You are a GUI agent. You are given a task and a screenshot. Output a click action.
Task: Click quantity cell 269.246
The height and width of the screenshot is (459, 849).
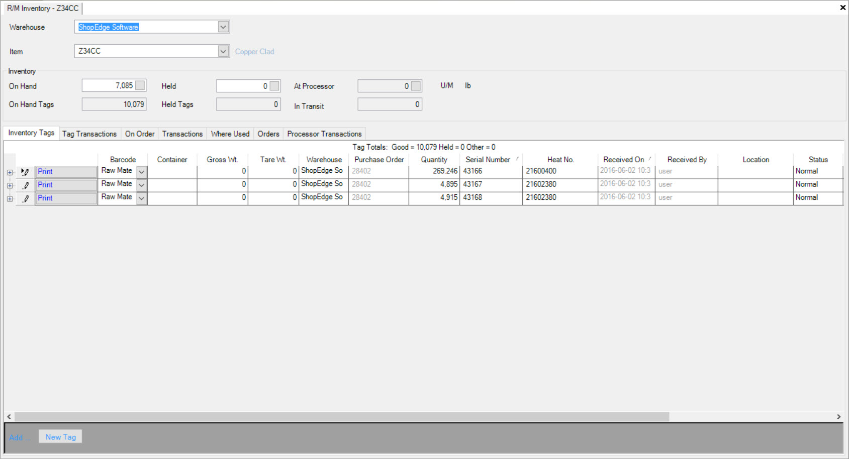[x=434, y=171]
